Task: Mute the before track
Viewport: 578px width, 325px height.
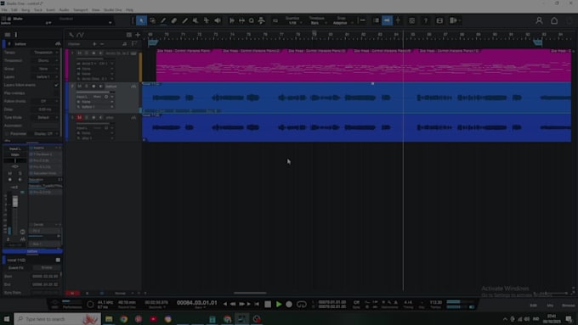Action: click(79, 86)
